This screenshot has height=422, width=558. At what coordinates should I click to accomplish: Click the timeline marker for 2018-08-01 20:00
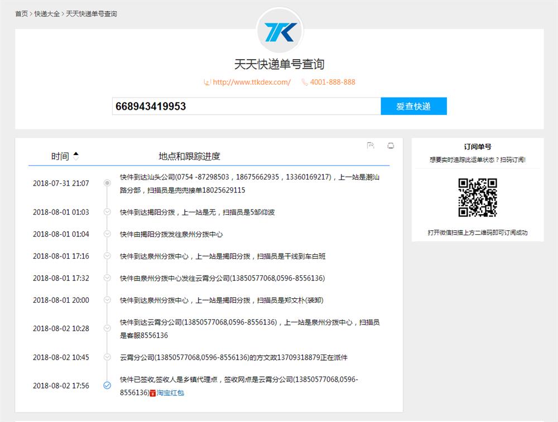[x=107, y=300]
